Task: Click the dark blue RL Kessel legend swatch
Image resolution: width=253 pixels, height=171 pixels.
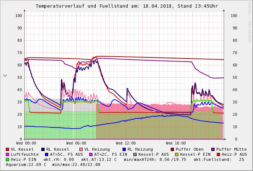Action: 43,149
